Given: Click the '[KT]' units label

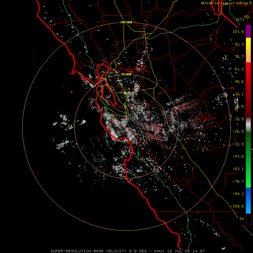Looking at the screenshot, I should [240, 19].
